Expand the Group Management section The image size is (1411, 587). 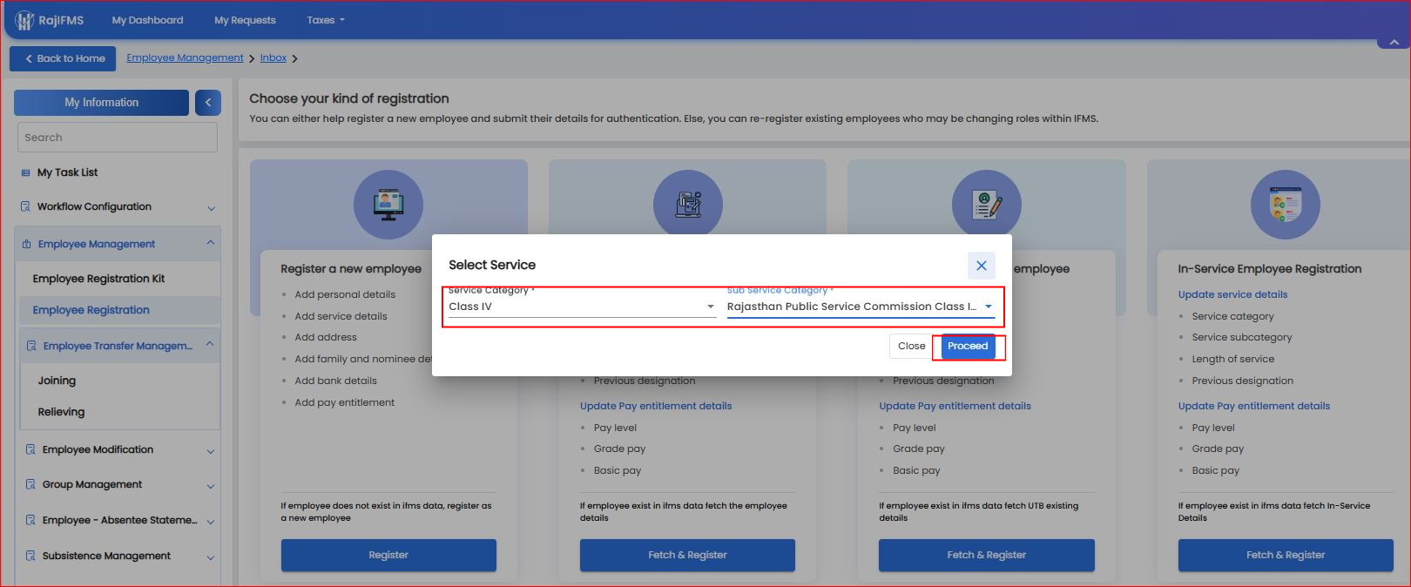point(211,486)
